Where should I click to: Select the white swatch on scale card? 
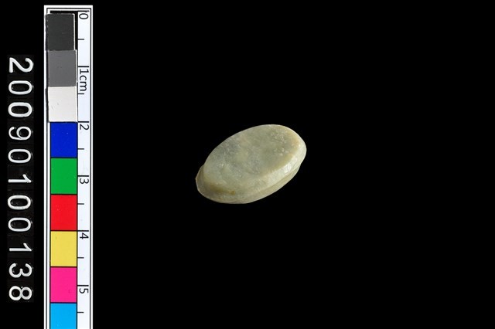point(63,104)
